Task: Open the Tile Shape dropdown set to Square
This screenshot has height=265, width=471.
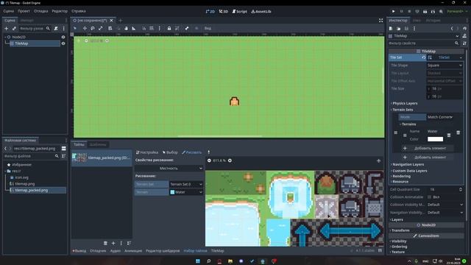Action: pos(445,66)
